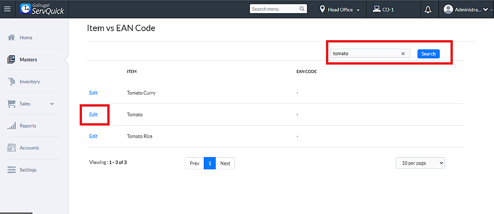The height and width of the screenshot is (214, 494).
Task: Click the Head Office location pin icon
Action: pyautogui.click(x=322, y=9)
